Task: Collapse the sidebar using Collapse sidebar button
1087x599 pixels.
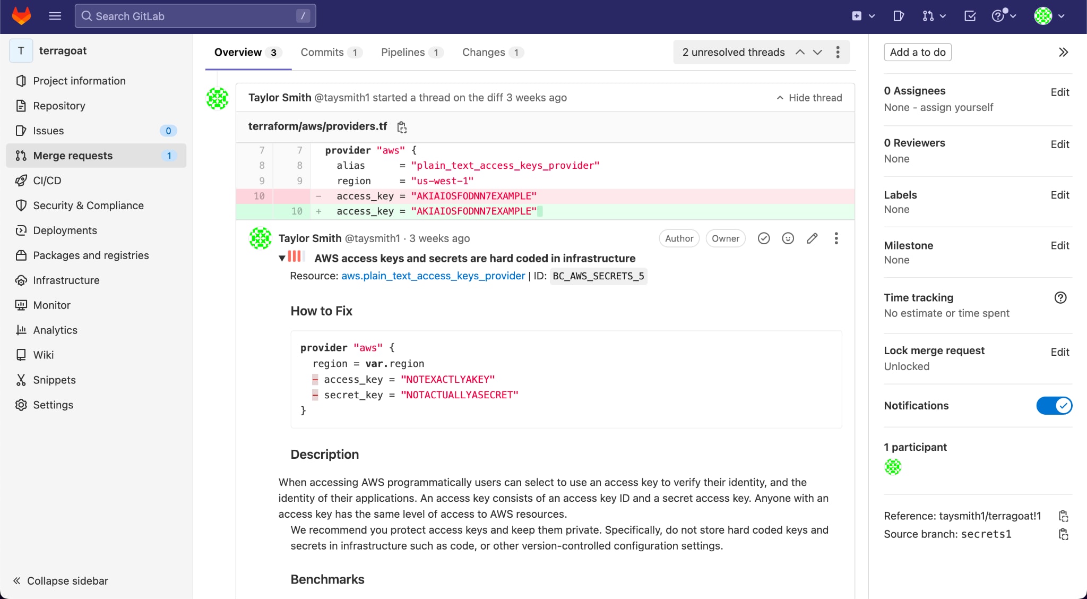Action: click(x=61, y=581)
